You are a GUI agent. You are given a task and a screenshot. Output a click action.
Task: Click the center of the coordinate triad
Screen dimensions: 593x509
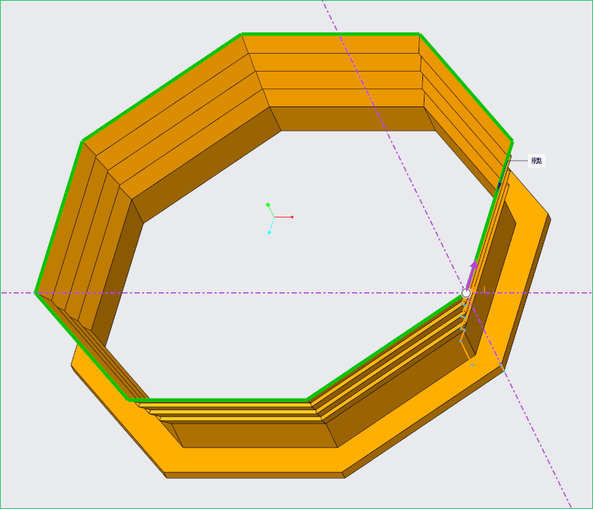click(x=274, y=217)
